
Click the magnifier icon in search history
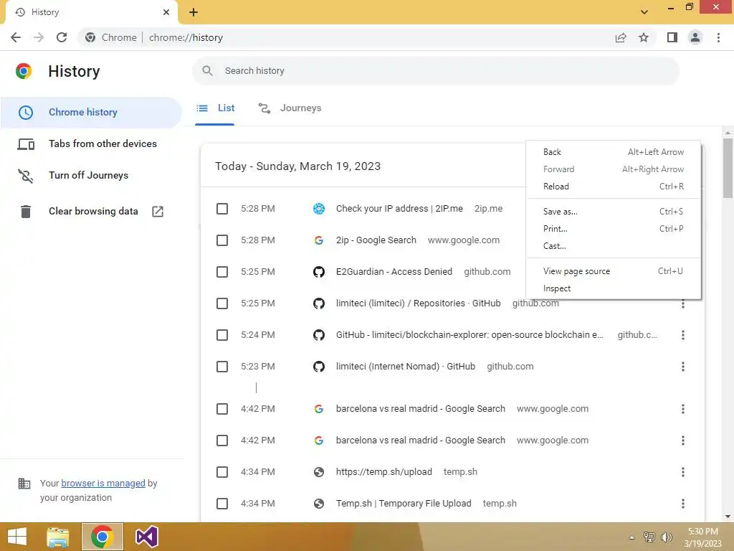(207, 71)
